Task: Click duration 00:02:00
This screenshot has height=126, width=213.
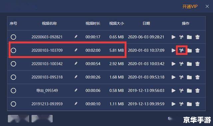Action: pyautogui.click(x=93, y=51)
